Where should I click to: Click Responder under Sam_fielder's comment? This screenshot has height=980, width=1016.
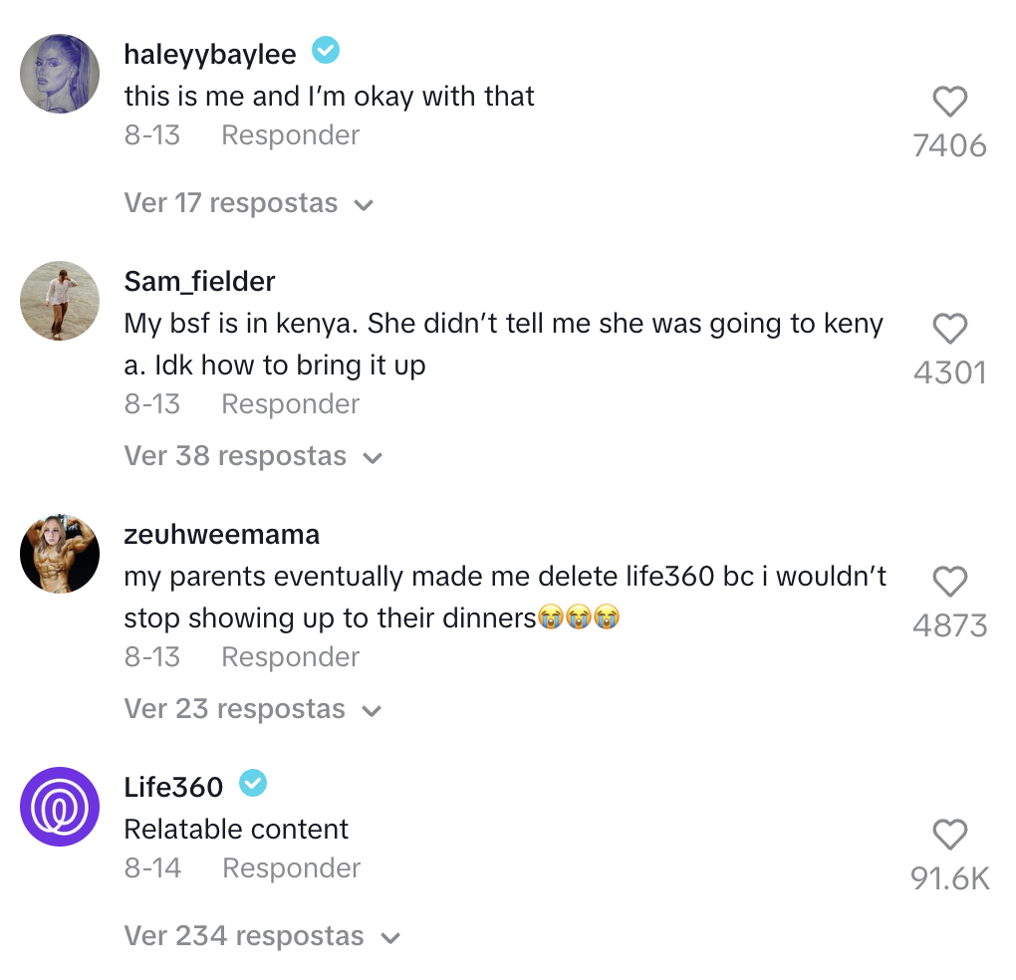(290, 404)
